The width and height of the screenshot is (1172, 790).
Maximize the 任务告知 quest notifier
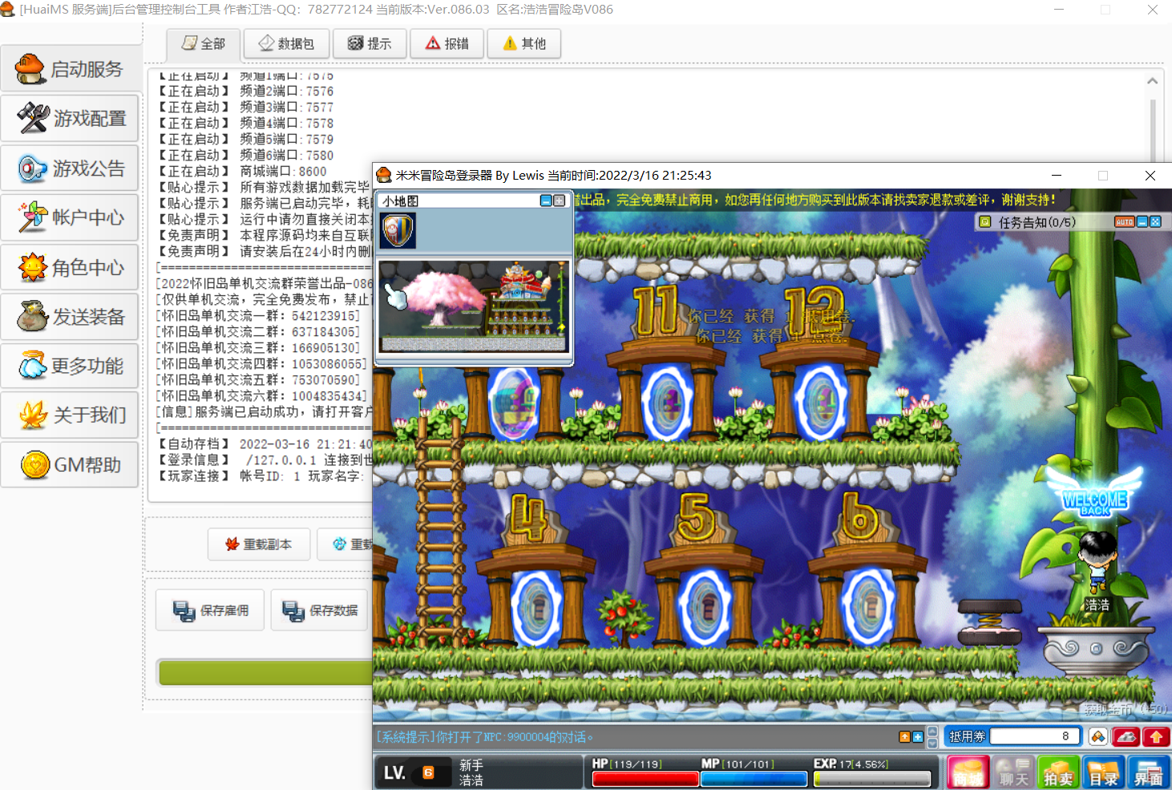1156,222
